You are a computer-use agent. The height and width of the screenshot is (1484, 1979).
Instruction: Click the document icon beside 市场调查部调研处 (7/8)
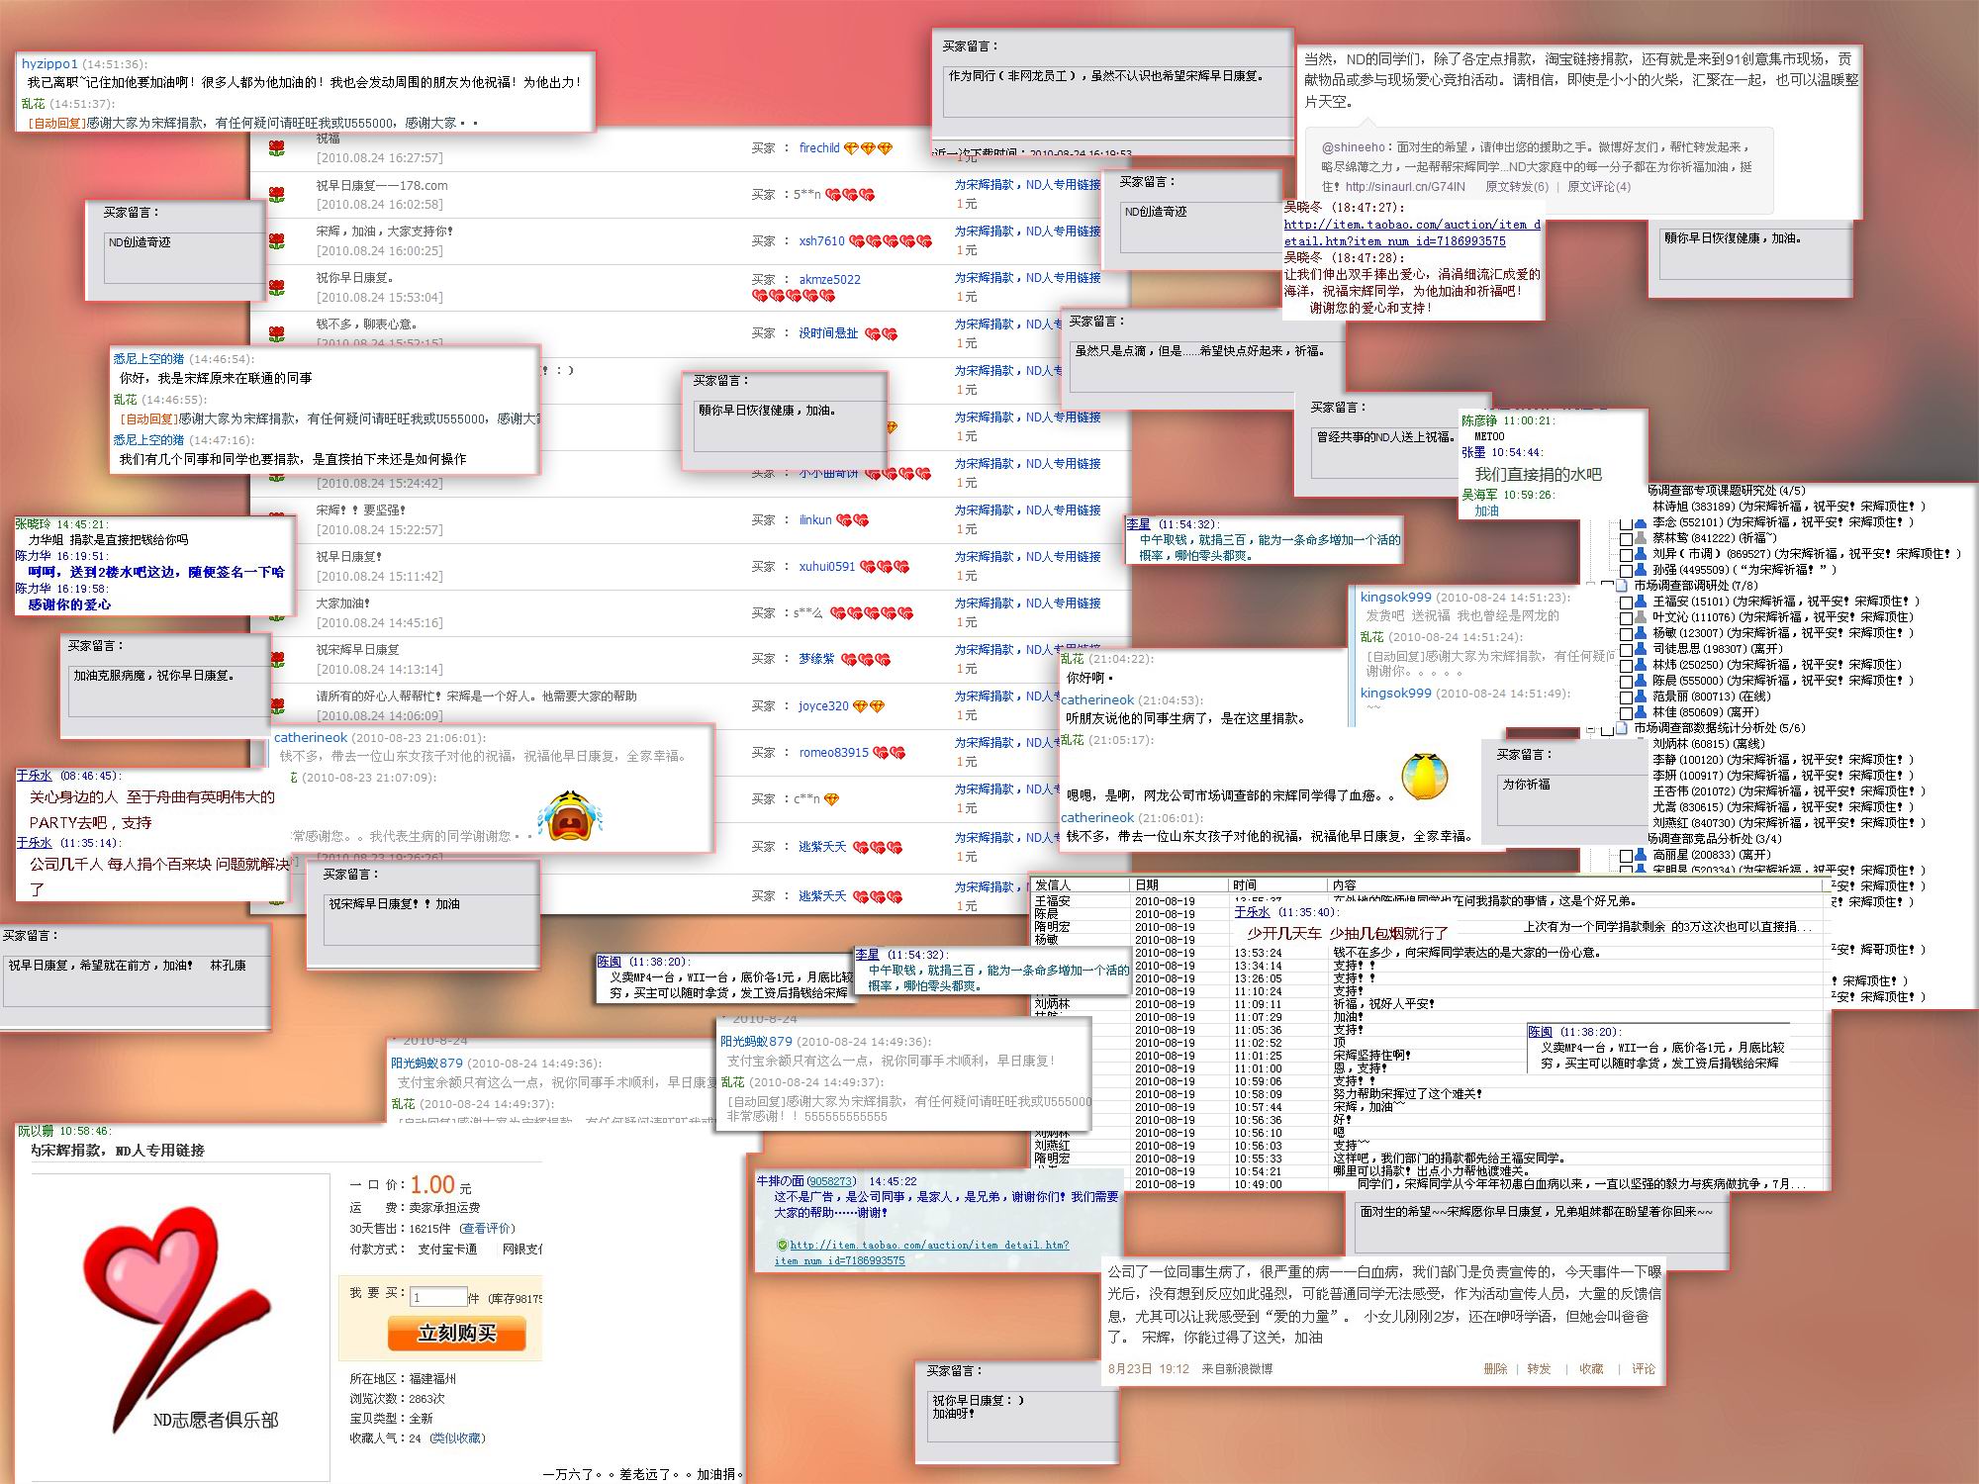pyautogui.click(x=1623, y=586)
